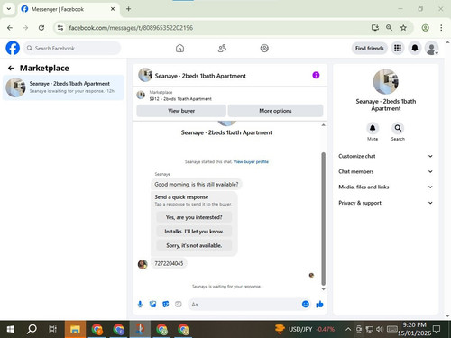The width and height of the screenshot is (451, 338).
Task: Click the Find friends button
Action: tap(370, 48)
